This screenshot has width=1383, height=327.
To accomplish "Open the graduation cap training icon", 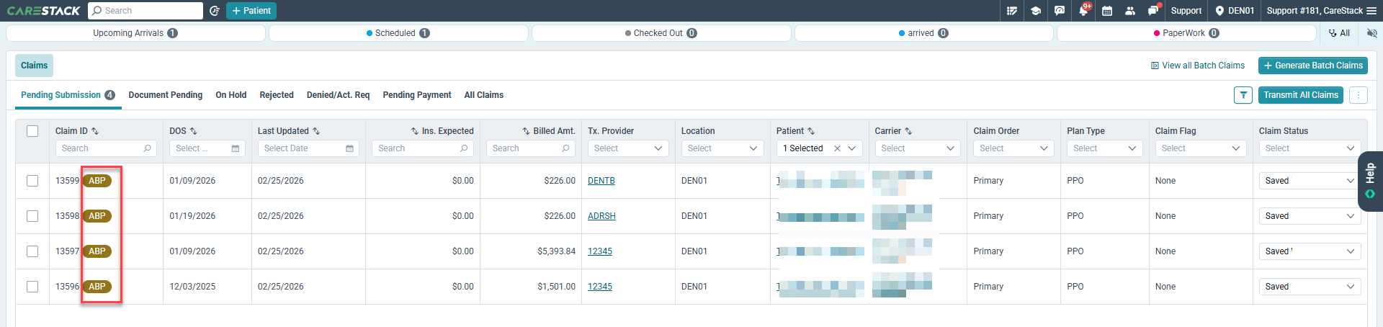I will click(1036, 11).
